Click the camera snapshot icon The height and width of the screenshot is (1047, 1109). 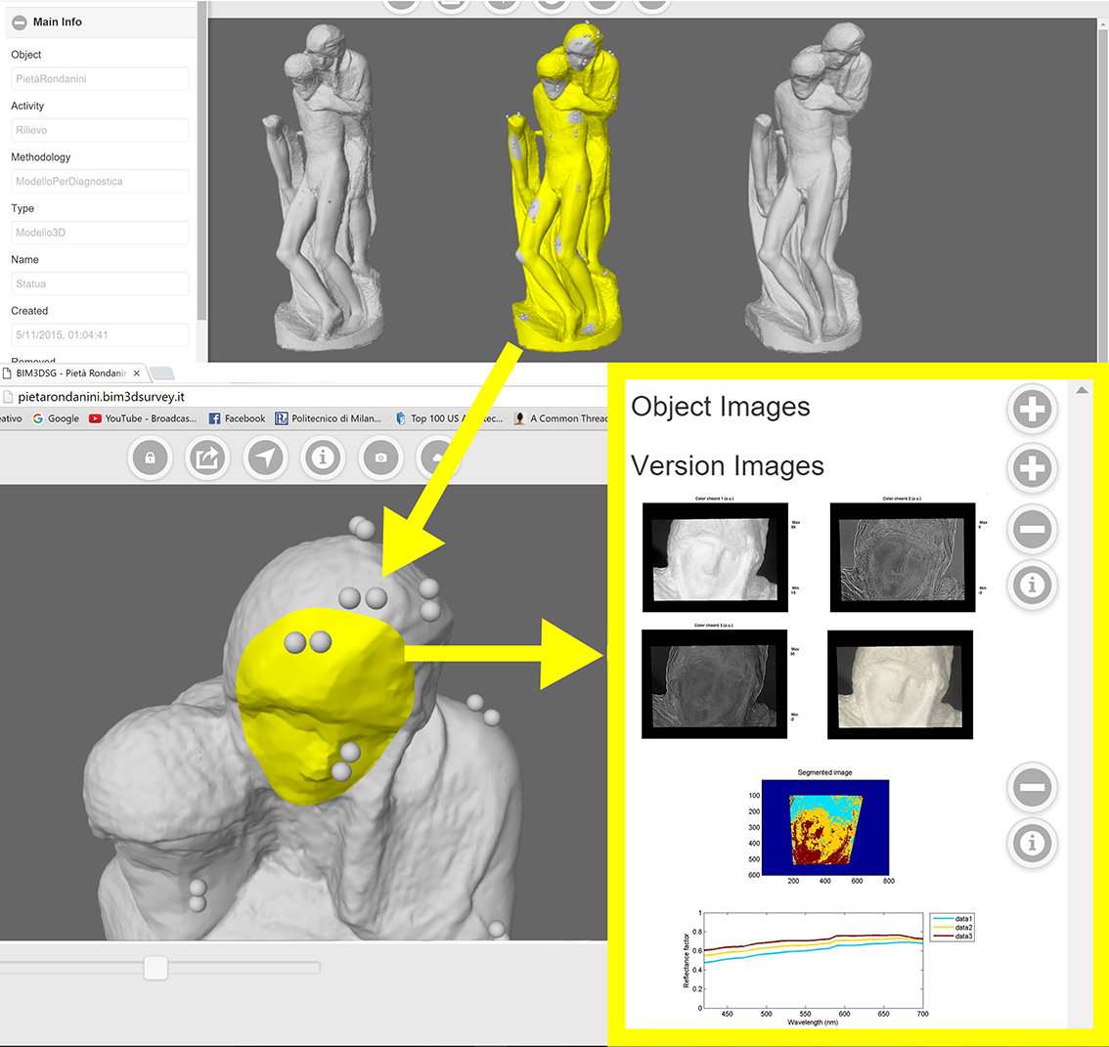point(380,458)
